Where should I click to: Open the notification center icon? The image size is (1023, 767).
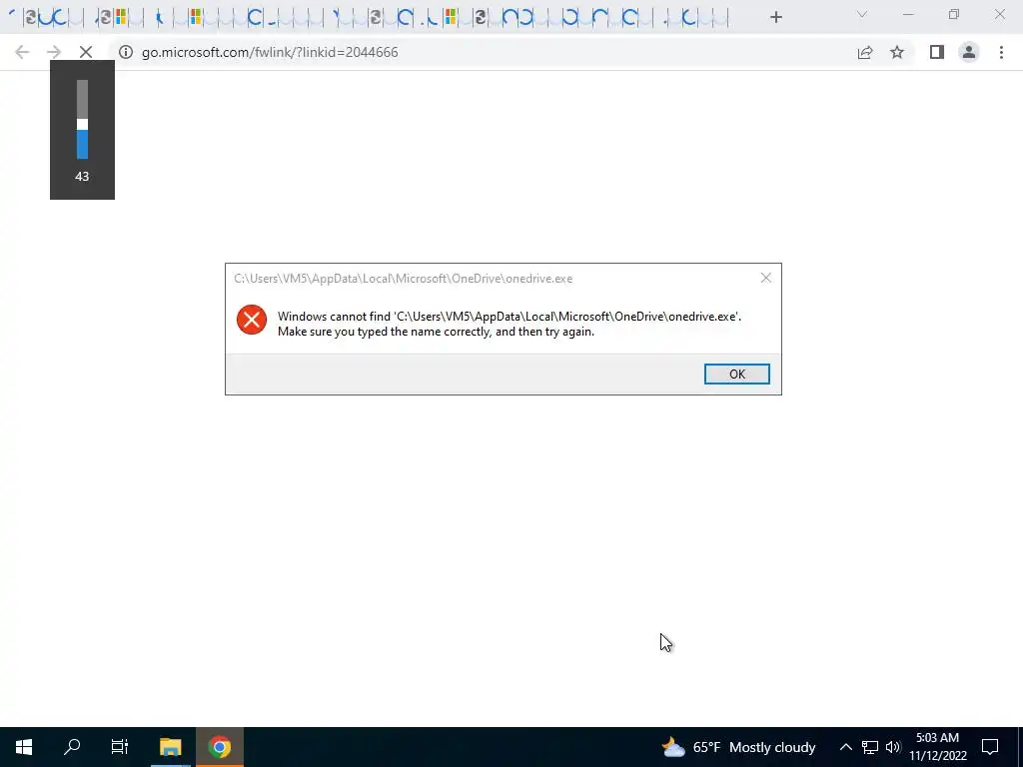990,747
